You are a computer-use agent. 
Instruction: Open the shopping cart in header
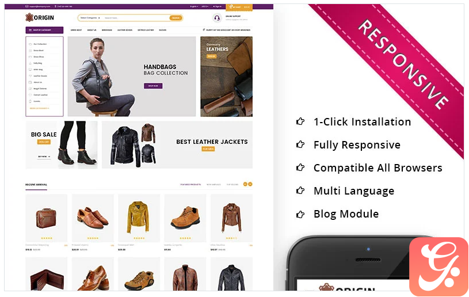pyautogui.click(x=239, y=7)
